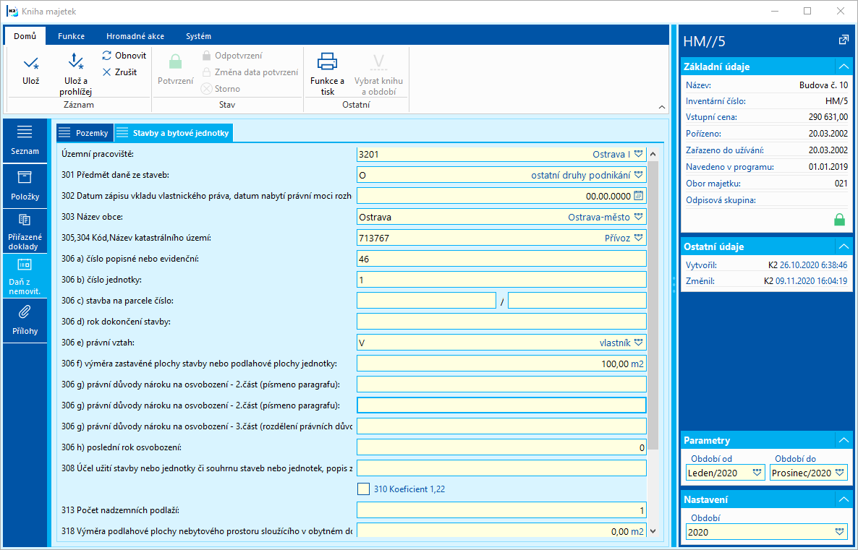
Task: Click Změna data potvrzení
Action: tap(250, 72)
